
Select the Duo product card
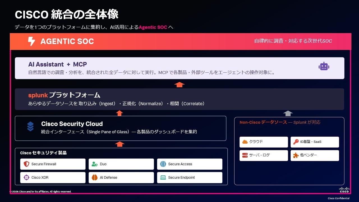pyautogui.click(x=121, y=164)
